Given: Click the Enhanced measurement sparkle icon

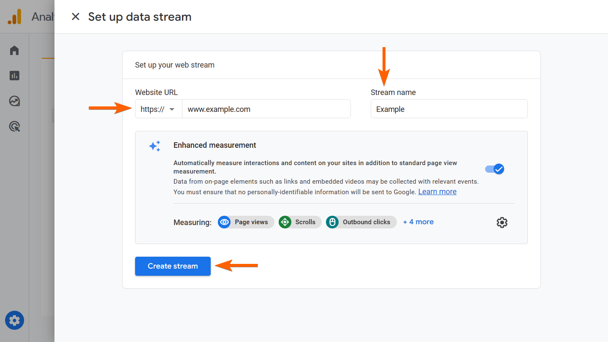Looking at the screenshot, I should coord(155,146).
